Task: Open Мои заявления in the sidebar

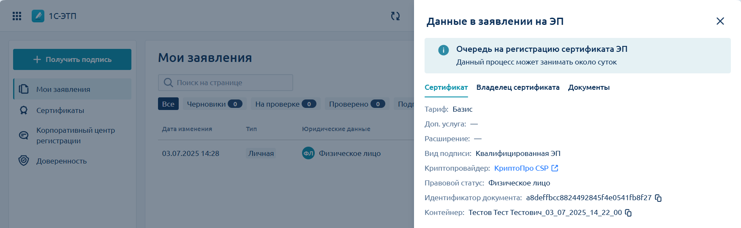Action: [72, 89]
